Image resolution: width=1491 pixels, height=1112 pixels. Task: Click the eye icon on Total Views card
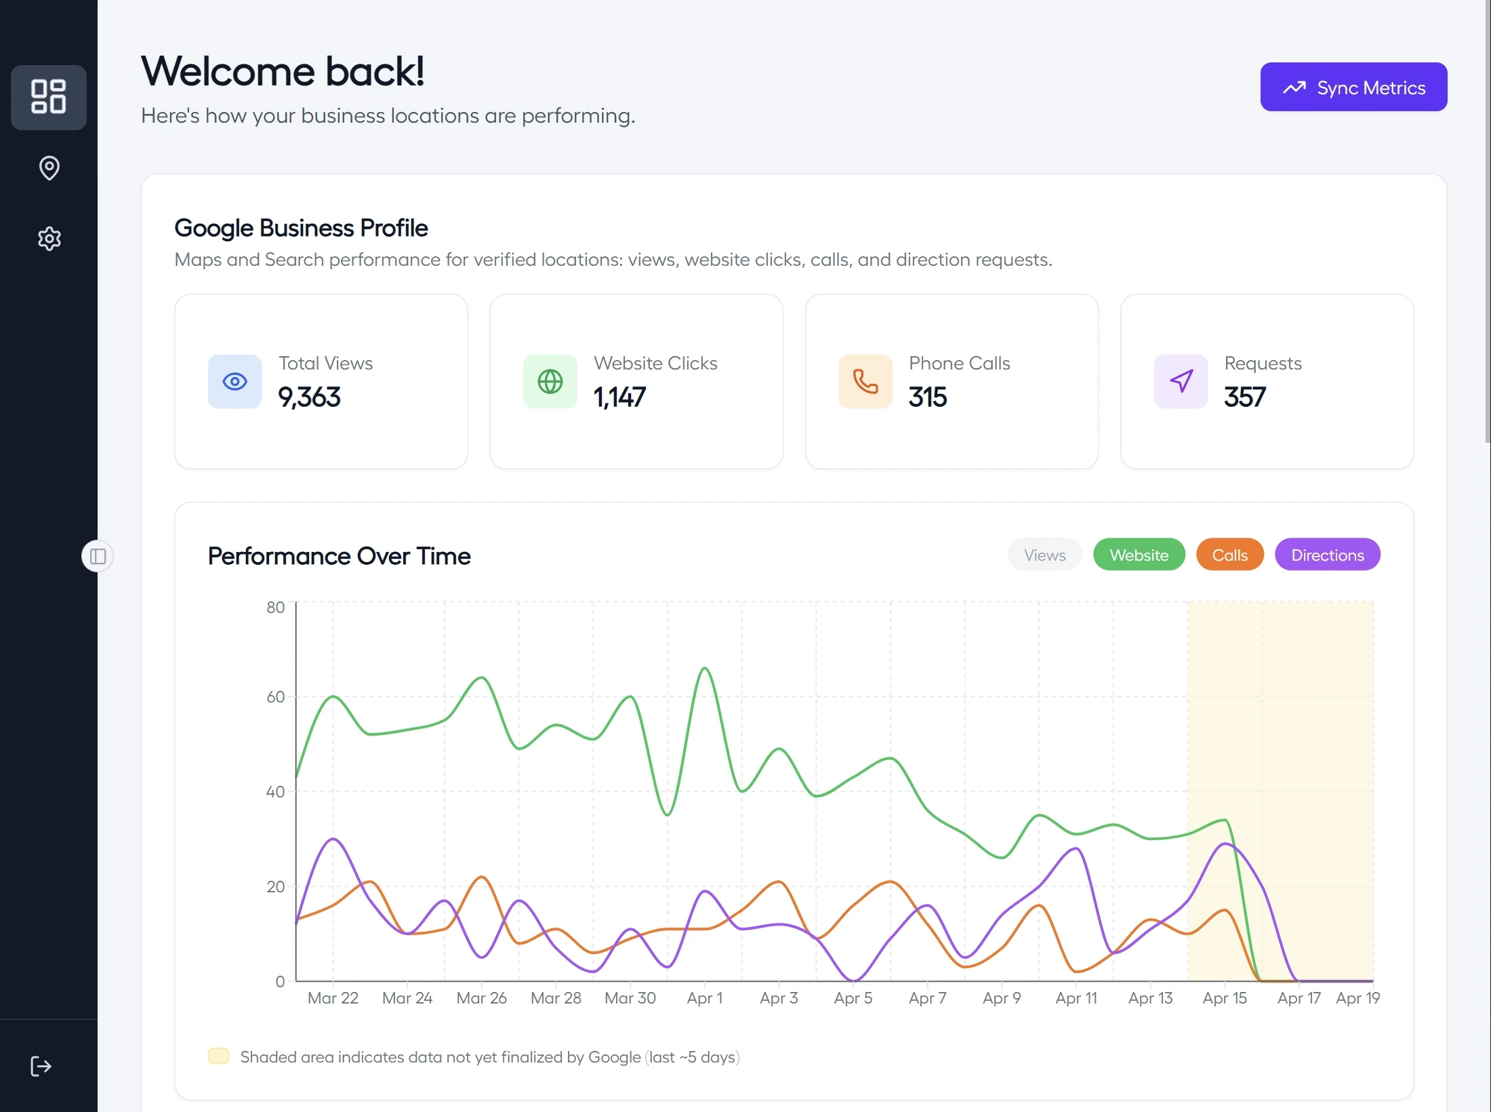click(x=234, y=382)
